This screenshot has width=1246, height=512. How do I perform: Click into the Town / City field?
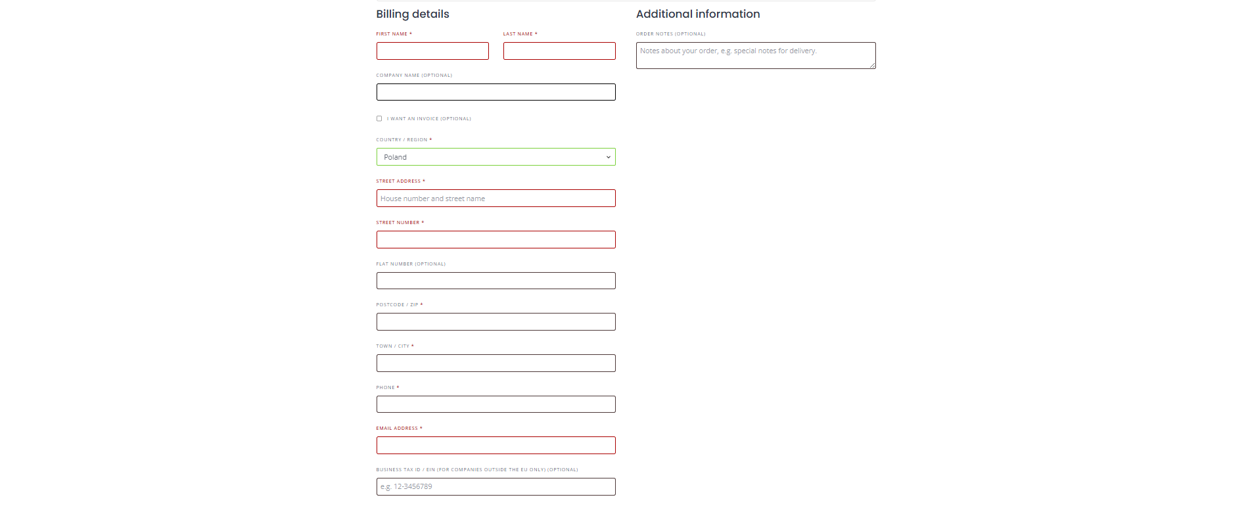pos(496,363)
